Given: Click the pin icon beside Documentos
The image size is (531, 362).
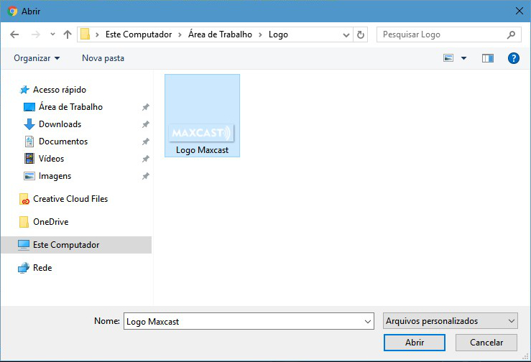Looking at the screenshot, I should coord(146,141).
